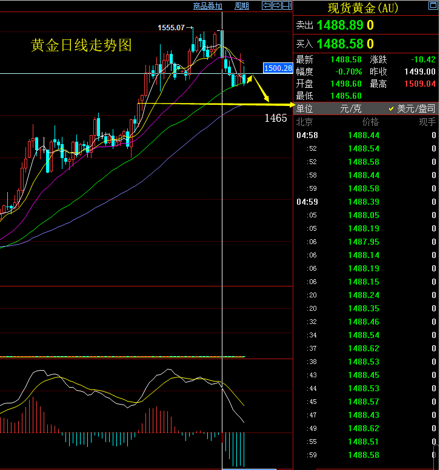Select the 最高 value 1509.04
440x470 pixels.
pyautogui.click(x=419, y=84)
